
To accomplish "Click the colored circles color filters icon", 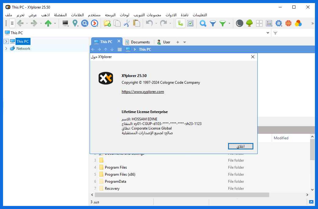I will [298, 24].
